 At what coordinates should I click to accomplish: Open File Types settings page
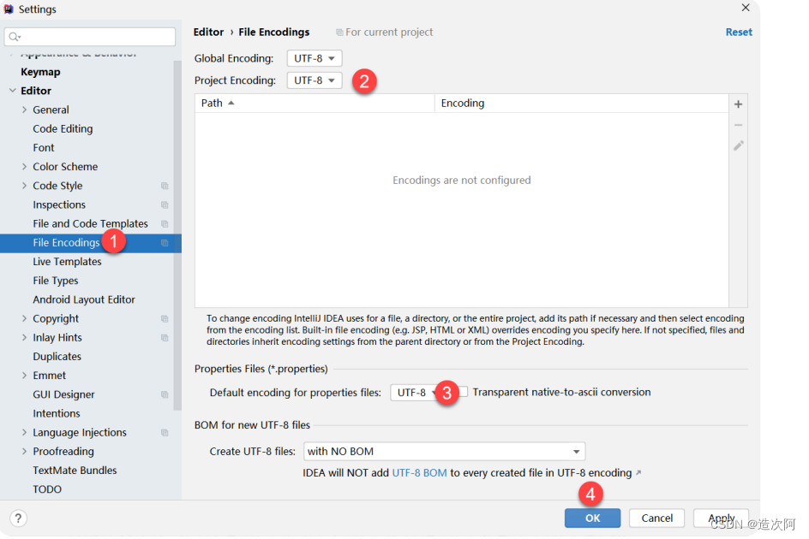coord(56,281)
